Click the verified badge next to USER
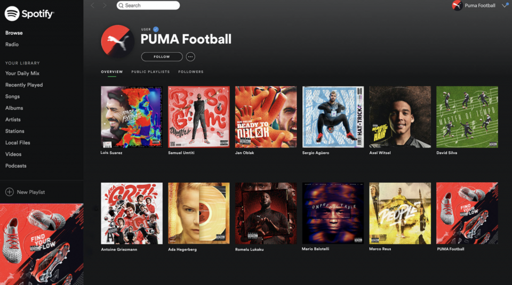The width and height of the screenshot is (512, 285). 156,29
